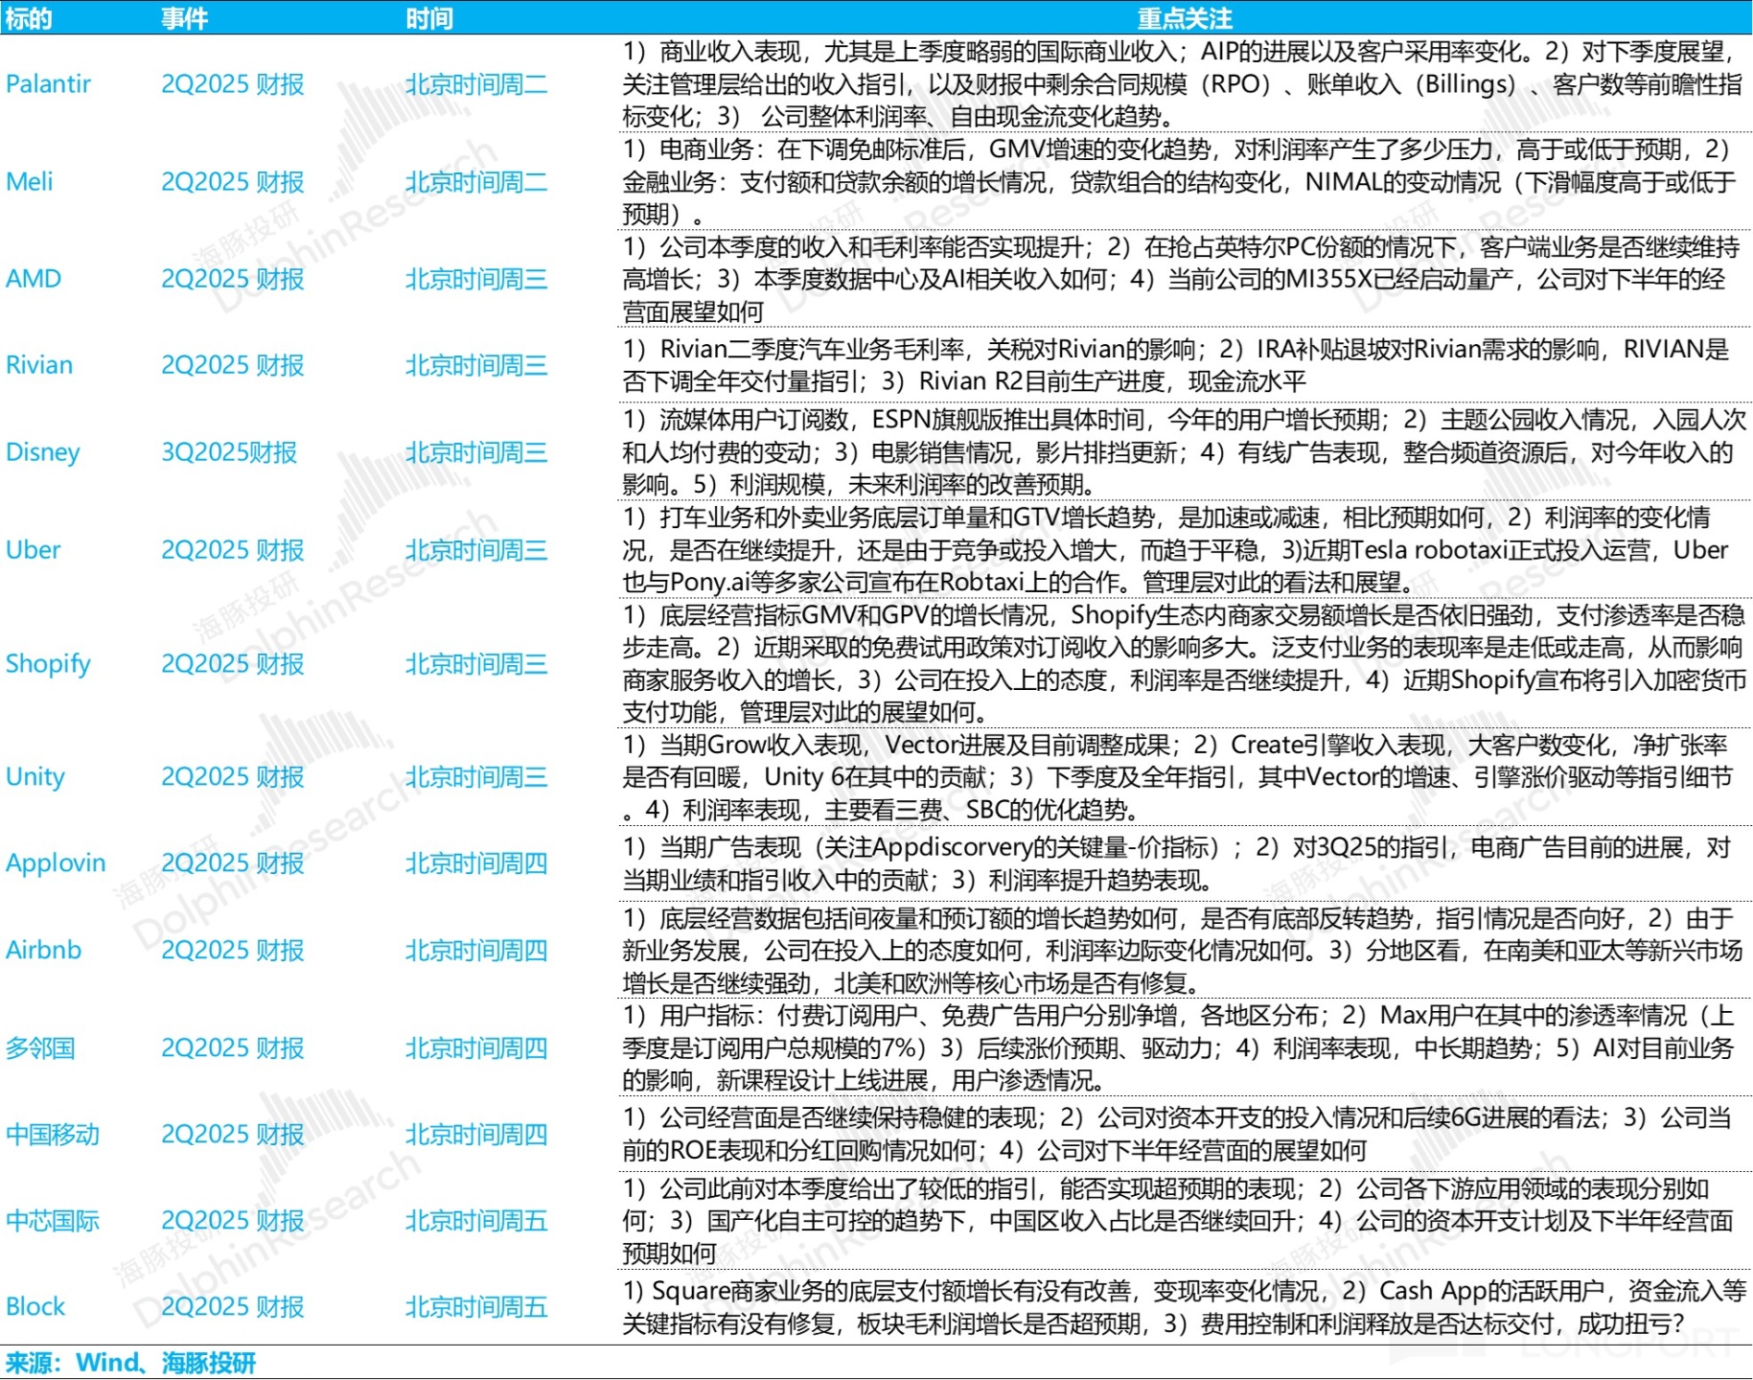Click 北京时间周五 in the 中芯国际 row
1753x1380 pixels.
[476, 1221]
